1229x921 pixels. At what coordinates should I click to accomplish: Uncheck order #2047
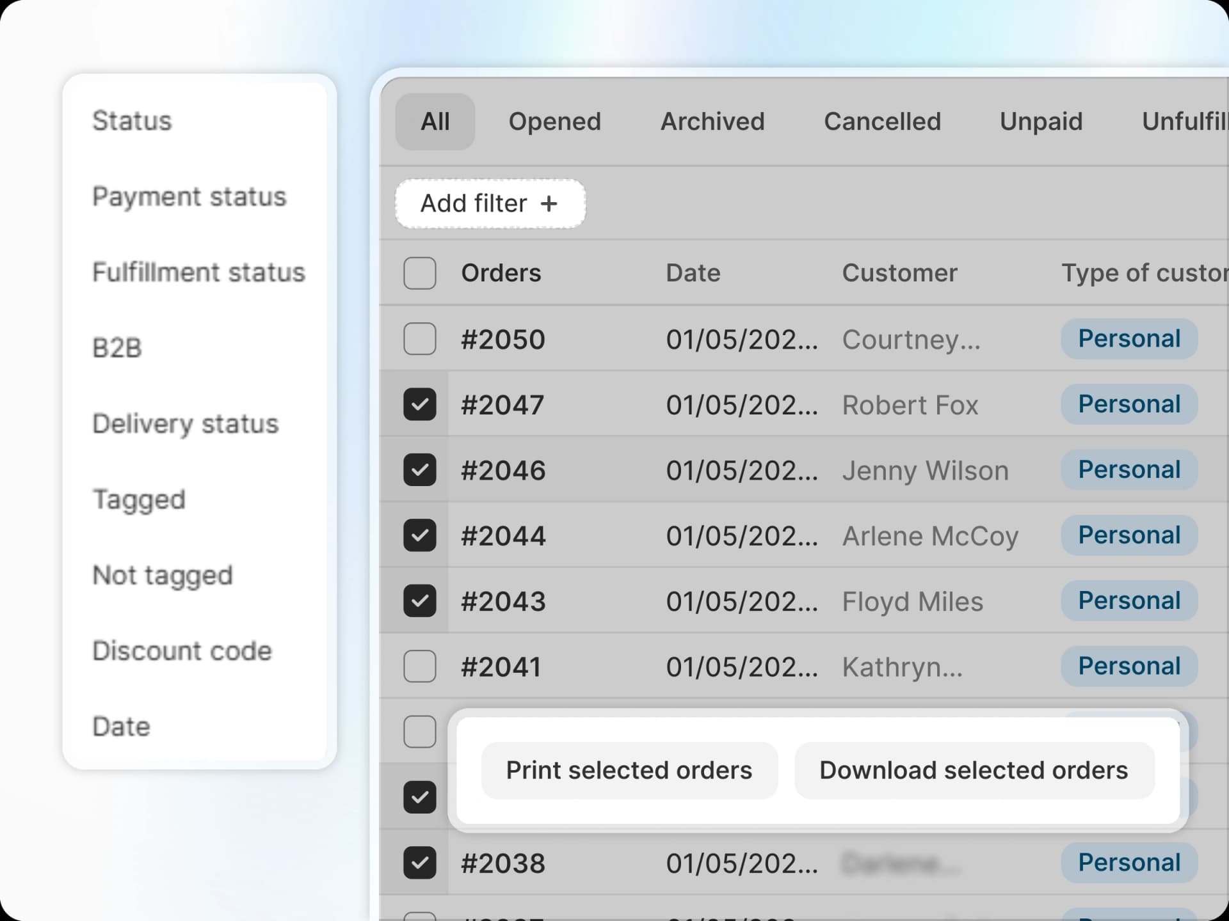[419, 405]
